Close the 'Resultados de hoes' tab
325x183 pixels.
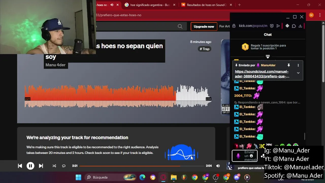[231, 5]
